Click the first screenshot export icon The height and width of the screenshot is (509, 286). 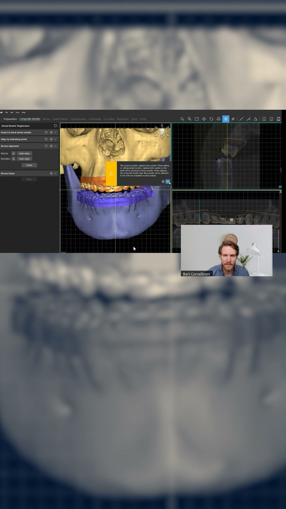click(264, 119)
